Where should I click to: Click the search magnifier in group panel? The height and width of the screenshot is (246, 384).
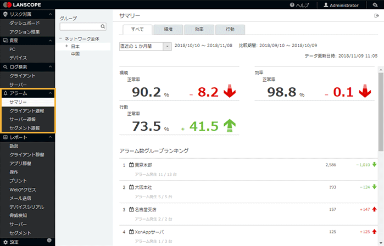103,26
